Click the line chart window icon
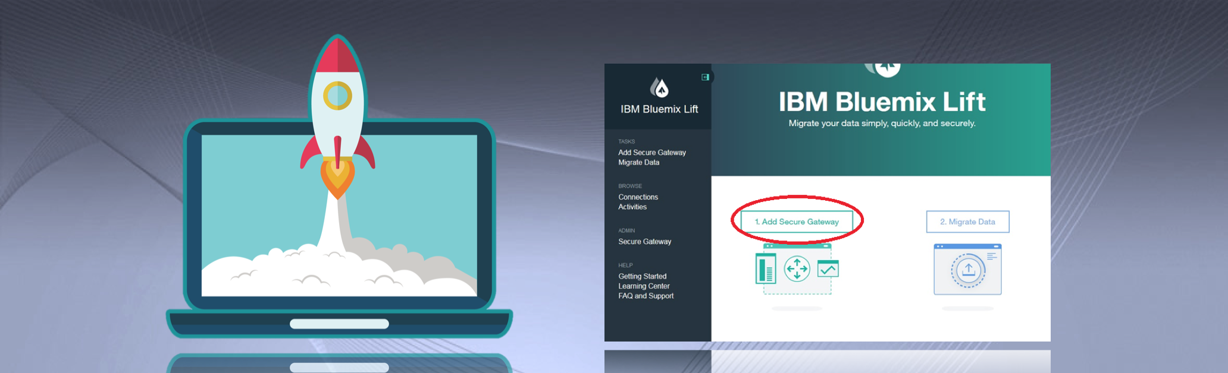 coord(828,269)
